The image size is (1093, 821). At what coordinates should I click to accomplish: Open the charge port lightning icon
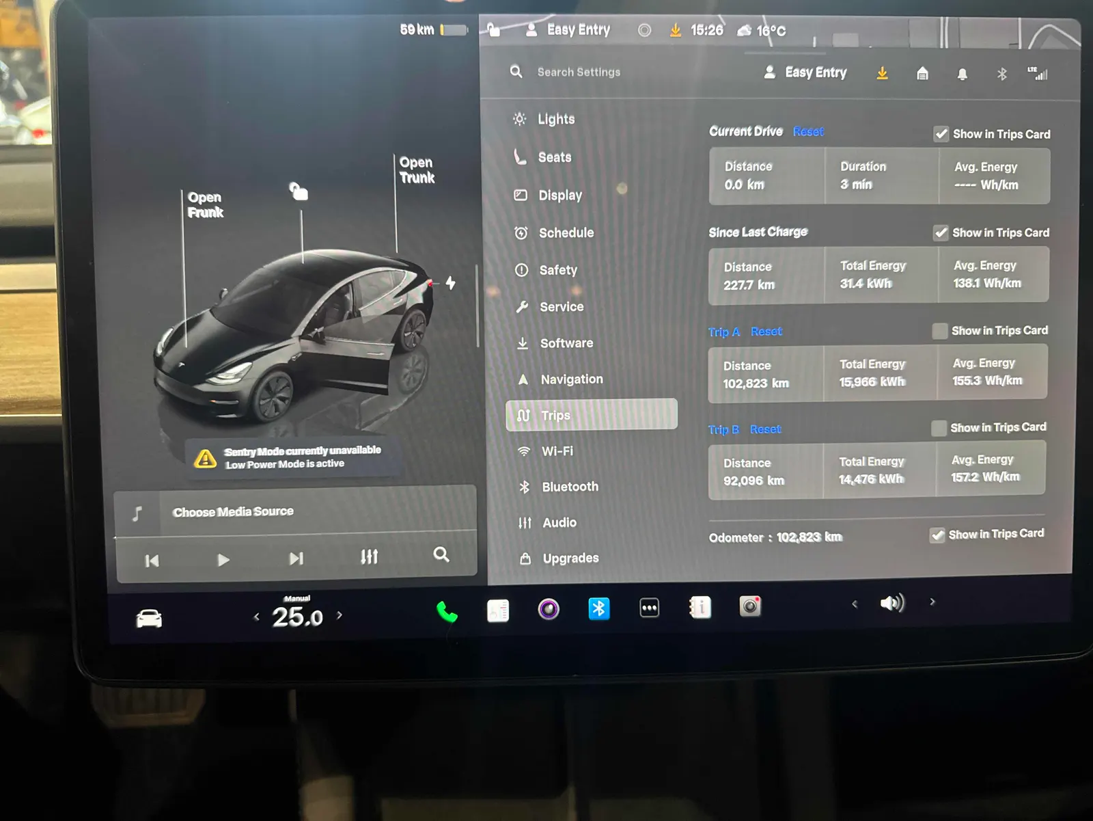450,282
